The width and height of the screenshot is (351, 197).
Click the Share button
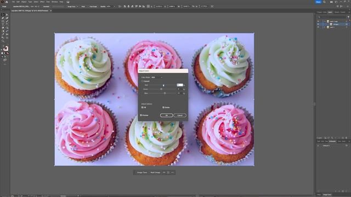pos(318,2)
